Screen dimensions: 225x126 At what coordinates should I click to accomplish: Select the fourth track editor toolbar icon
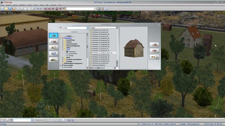click(x=57, y=9)
